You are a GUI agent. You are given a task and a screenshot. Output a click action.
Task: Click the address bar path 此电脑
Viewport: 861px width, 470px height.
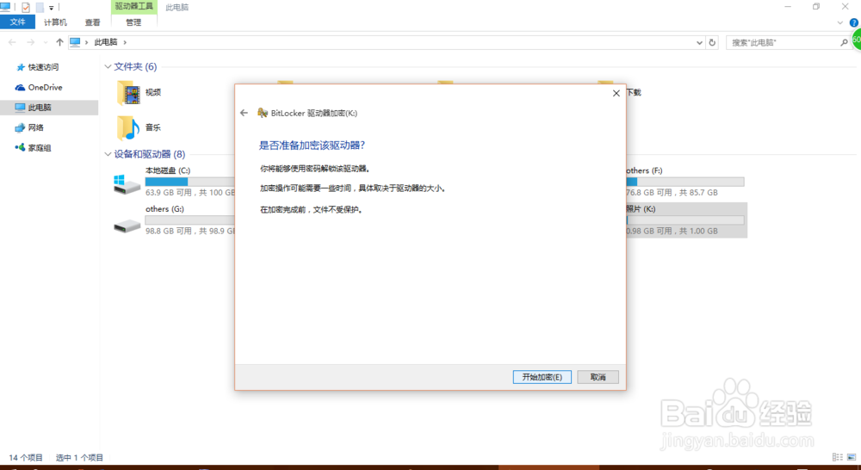pyautogui.click(x=106, y=42)
